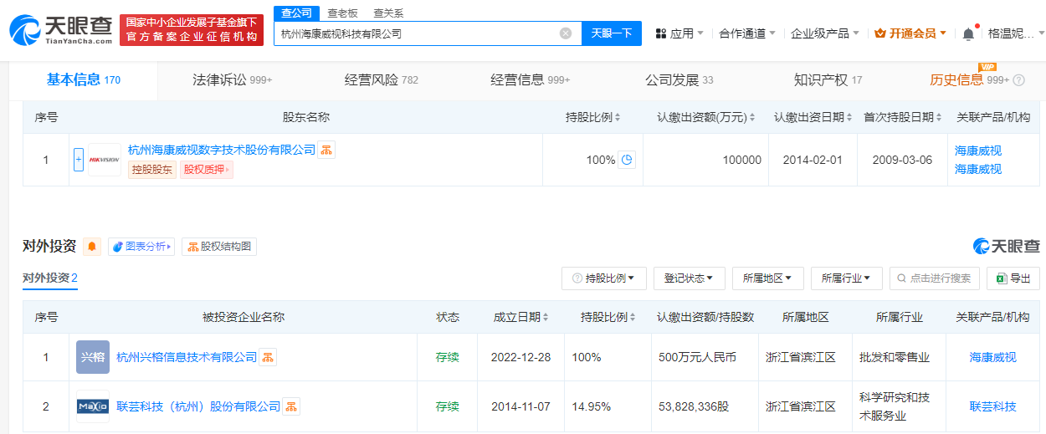The width and height of the screenshot is (1046, 434).
Task: Switch to the 公司发展 tab
Action: point(679,80)
